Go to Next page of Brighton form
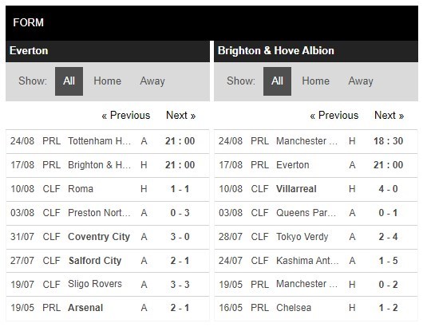423x331 pixels. click(389, 116)
